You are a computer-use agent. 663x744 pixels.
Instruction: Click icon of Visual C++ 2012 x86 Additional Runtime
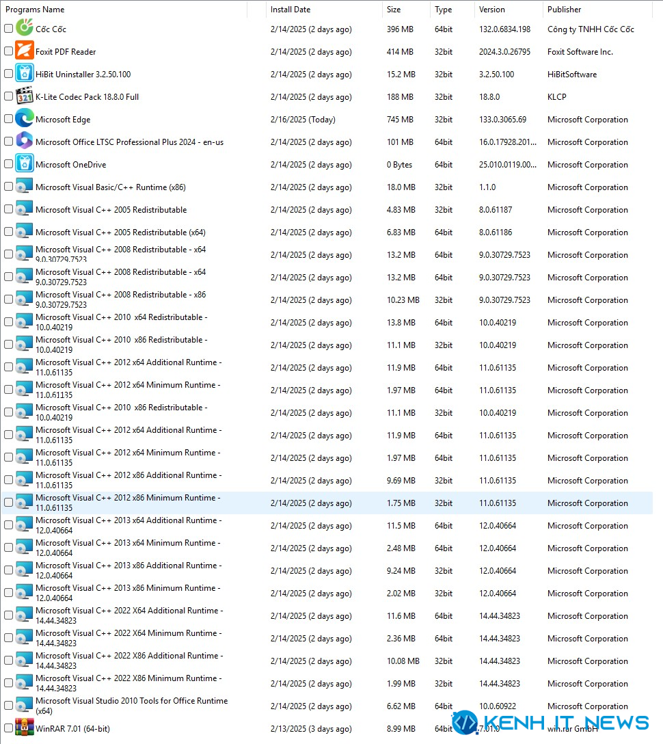coord(24,479)
